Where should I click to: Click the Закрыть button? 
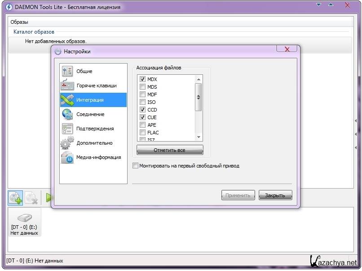pos(275,195)
